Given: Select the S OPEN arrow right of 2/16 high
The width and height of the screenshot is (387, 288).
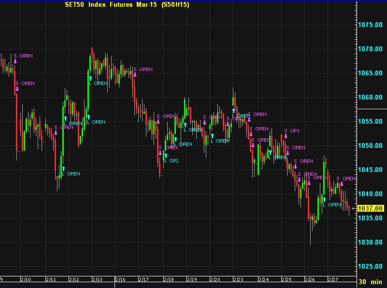Looking at the screenshot, I should point(135,75).
